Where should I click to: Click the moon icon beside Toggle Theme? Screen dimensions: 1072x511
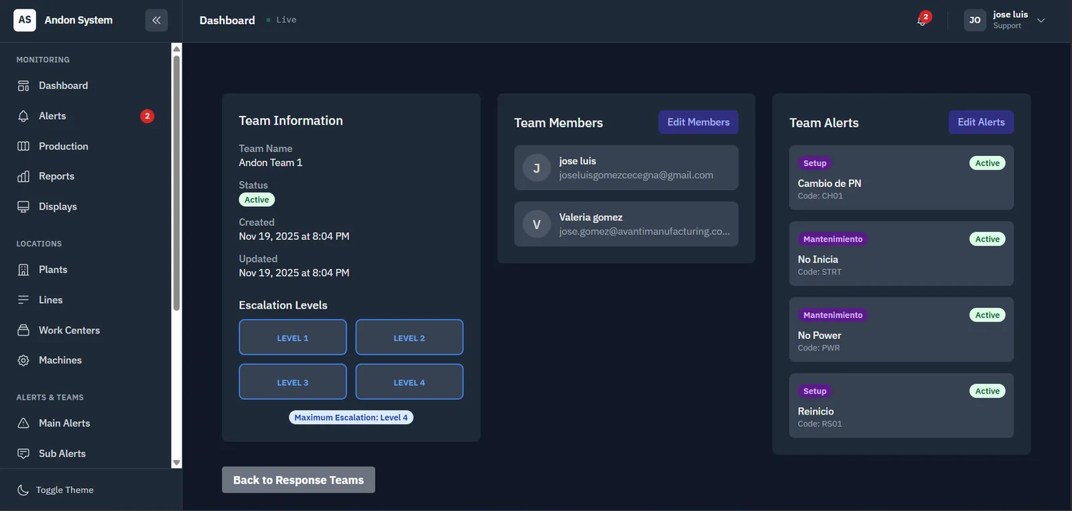(x=23, y=490)
